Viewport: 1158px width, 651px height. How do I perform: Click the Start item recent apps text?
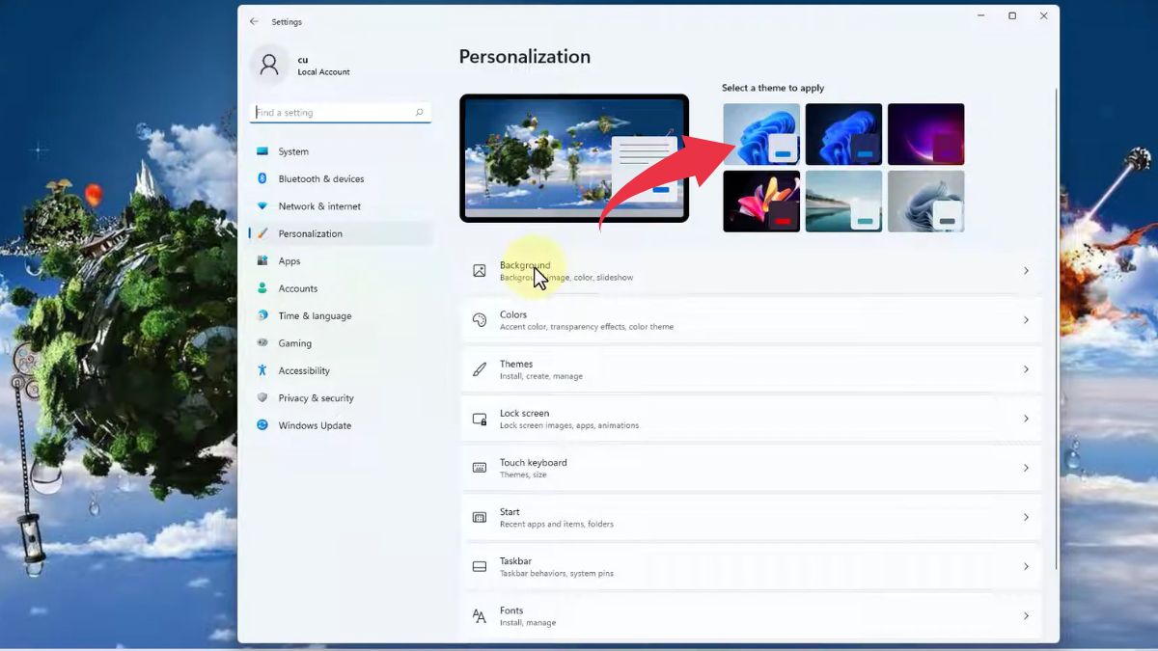coord(557,525)
